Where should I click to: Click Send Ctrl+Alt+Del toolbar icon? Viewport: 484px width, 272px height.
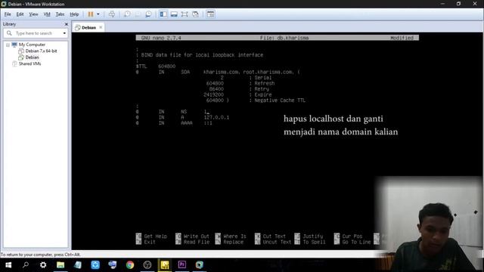112,14
